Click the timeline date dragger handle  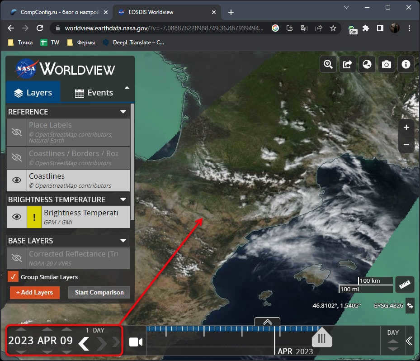322,337
